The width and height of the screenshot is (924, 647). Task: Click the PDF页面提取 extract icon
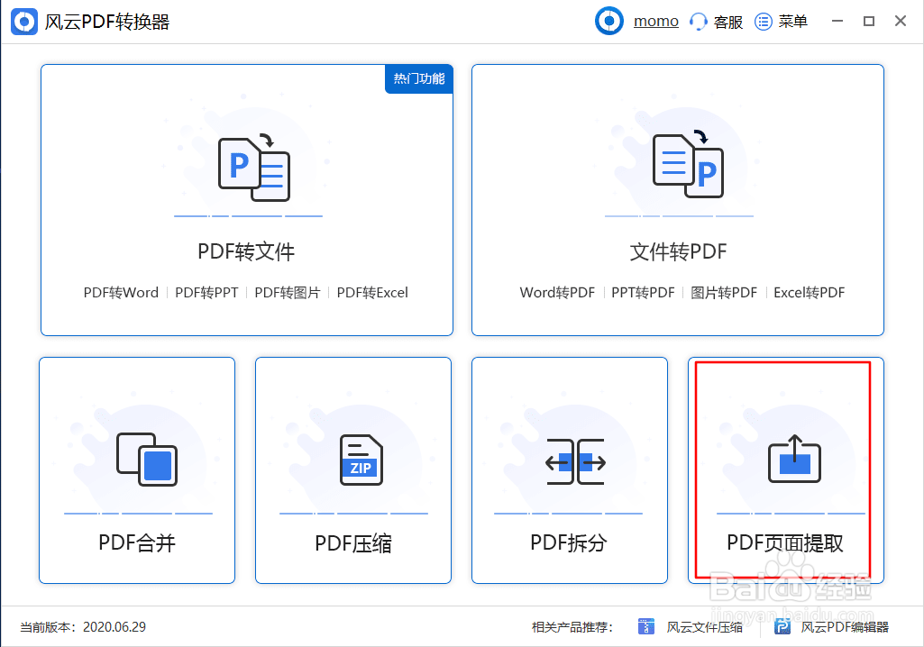794,459
